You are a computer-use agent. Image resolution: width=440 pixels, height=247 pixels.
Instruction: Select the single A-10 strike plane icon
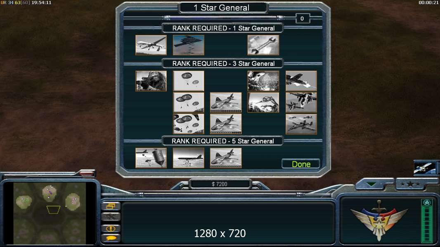301,81
